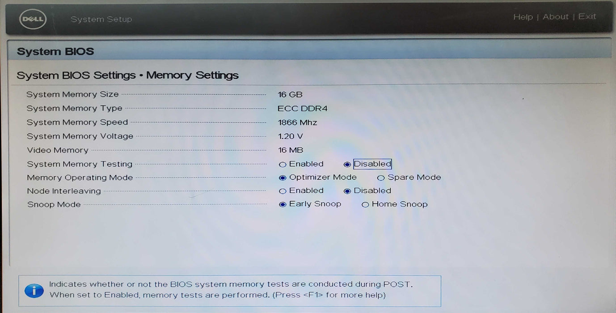The width and height of the screenshot is (616, 313).
Task: Click the System Setup title
Action: point(101,19)
